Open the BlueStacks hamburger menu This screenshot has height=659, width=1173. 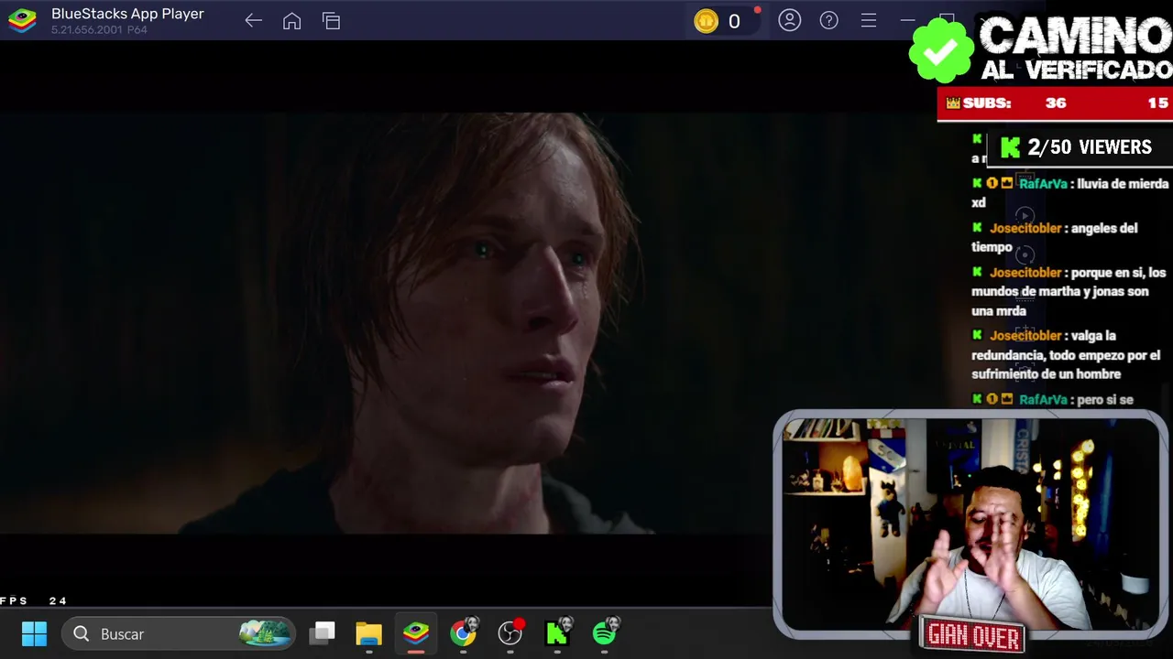[x=869, y=20]
